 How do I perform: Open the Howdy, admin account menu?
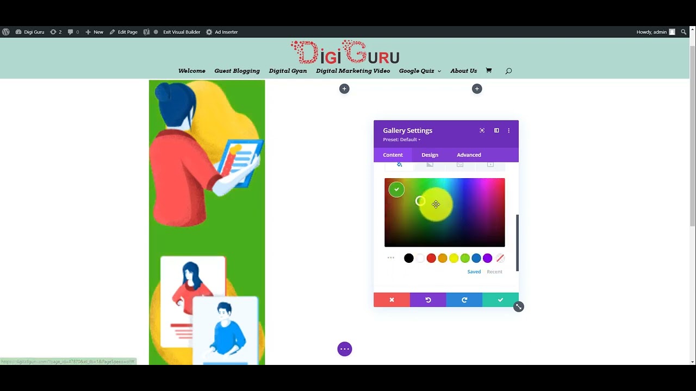[x=656, y=32]
